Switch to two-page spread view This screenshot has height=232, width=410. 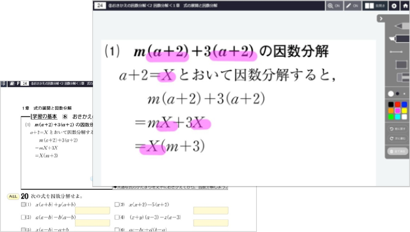(375, 6)
